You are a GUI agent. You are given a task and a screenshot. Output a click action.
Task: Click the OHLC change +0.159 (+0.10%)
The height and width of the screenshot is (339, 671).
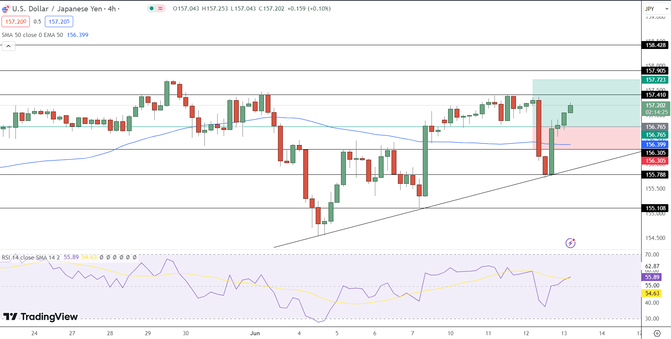309,9
